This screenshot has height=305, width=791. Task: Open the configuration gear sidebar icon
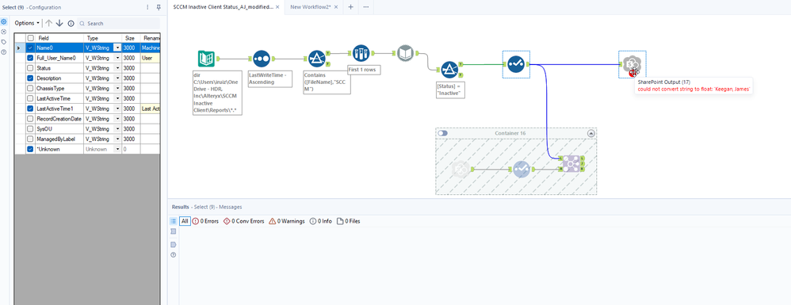(x=4, y=21)
